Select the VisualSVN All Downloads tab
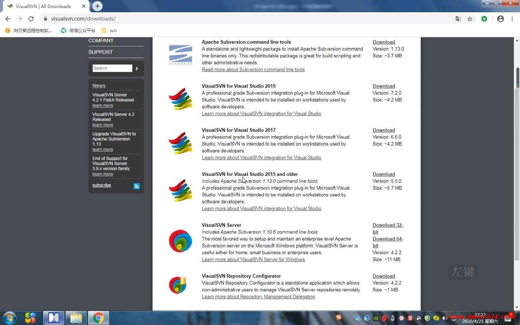This screenshot has width=520, height=325. click(43, 6)
